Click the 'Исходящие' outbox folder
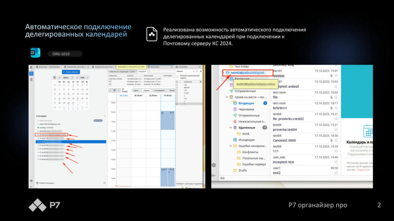 point(246,140)
